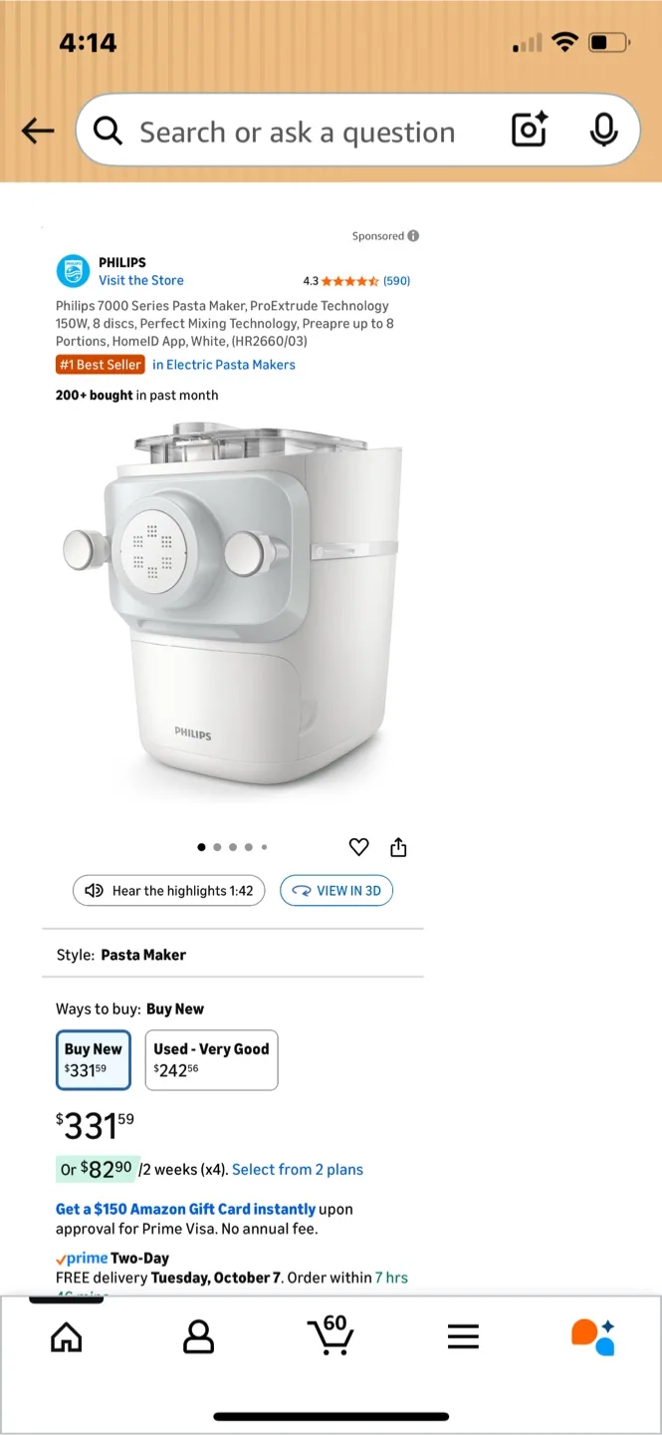Launch the Rufus AI assistant icon
662x1435 pixels.
click(x=593, y=1336)
